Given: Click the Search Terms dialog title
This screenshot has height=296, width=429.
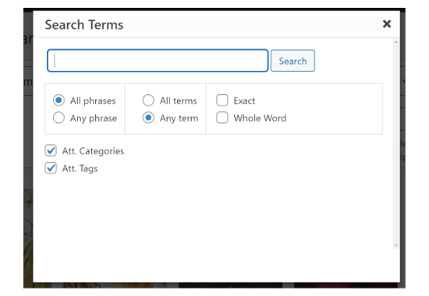Looking at the screenshot, I should (84, 25).
